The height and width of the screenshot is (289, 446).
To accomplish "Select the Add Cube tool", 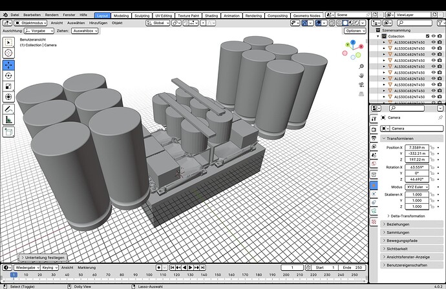I will (x=8, y=132).
